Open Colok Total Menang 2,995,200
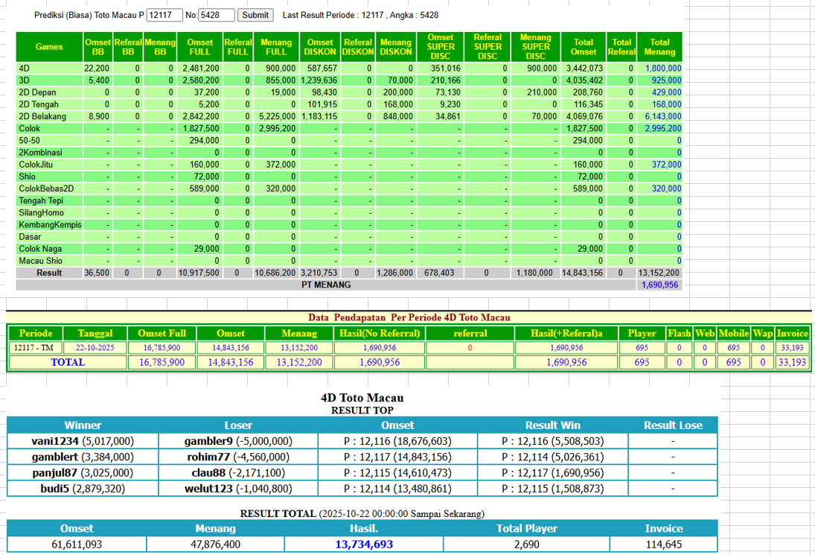 [x=662, y=128]
